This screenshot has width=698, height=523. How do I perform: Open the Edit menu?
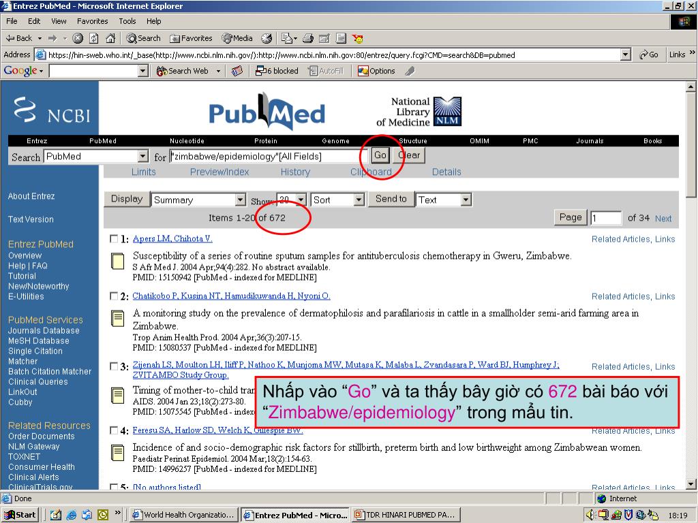point(34,21)
